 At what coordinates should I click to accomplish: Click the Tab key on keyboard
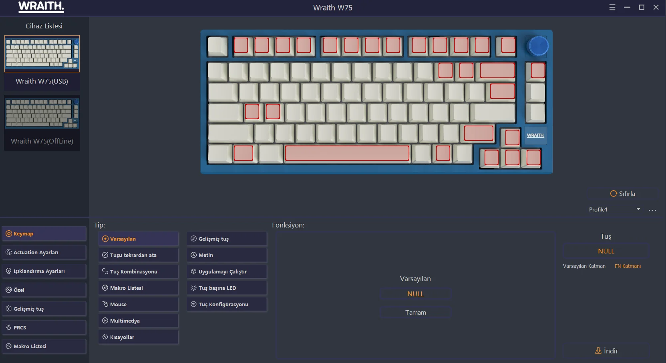click(223, 92)
